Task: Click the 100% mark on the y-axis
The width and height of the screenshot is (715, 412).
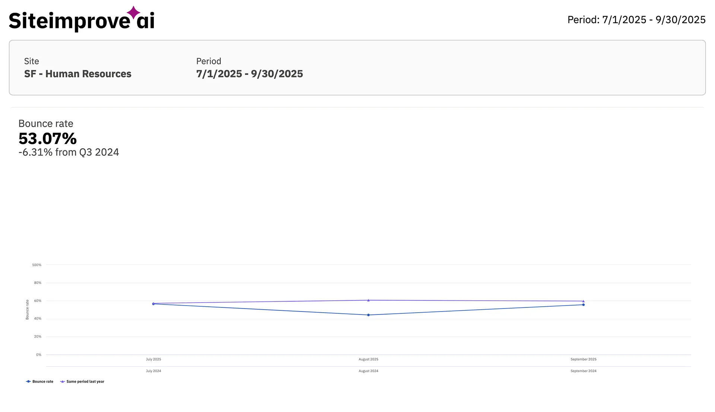Action: pos(36,265)
